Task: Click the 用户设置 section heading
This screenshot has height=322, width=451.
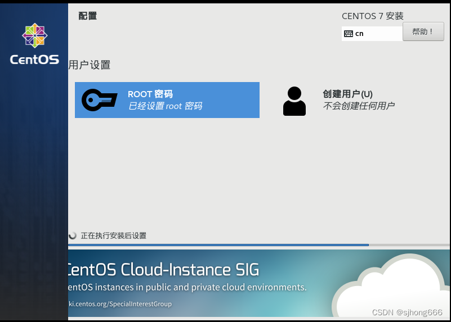Action: pyautogui.click(x=90, y=65)
